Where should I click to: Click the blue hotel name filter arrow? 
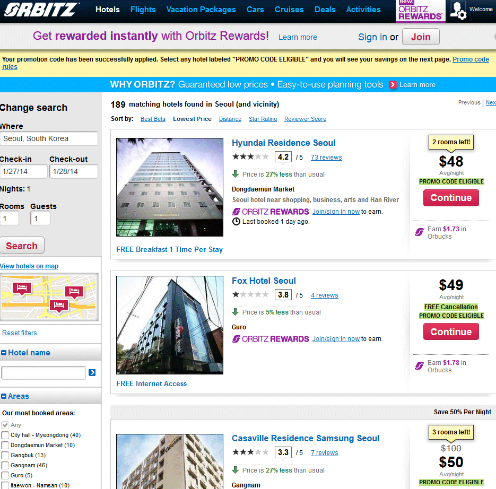[x=92, y=373]
